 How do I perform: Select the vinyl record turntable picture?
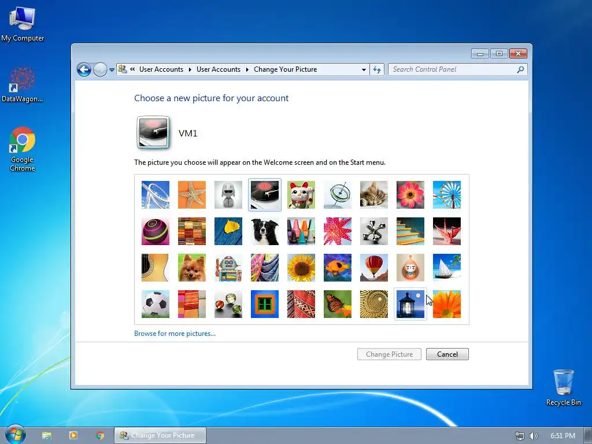click(265, 195)
